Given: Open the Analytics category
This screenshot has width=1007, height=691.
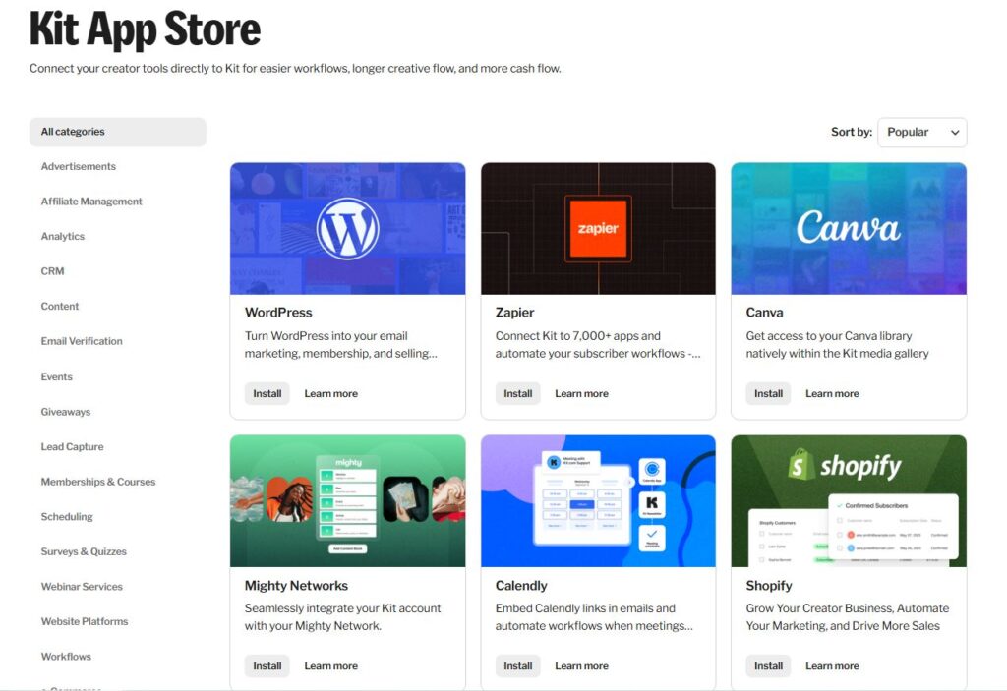Looking at the screenshot, I should (62, 236).
